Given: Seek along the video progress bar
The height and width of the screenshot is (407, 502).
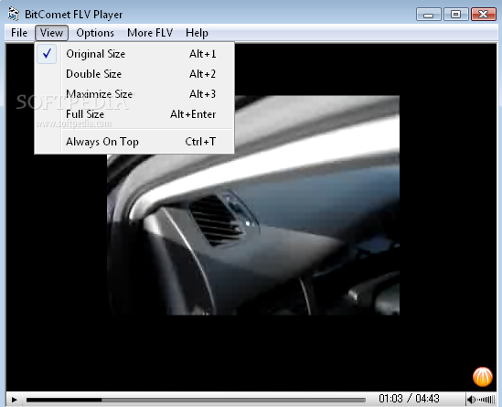Looking at the screenshot, I should [196, 400].
